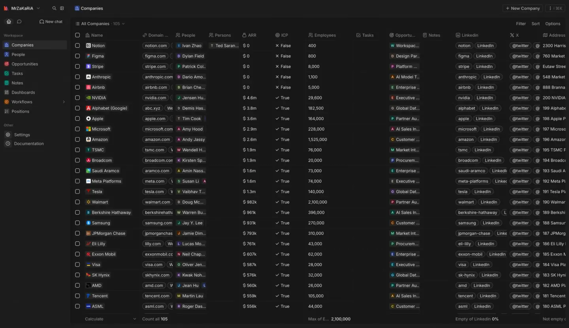Click the Walmart company logo icon

click(x=89, y=202)
